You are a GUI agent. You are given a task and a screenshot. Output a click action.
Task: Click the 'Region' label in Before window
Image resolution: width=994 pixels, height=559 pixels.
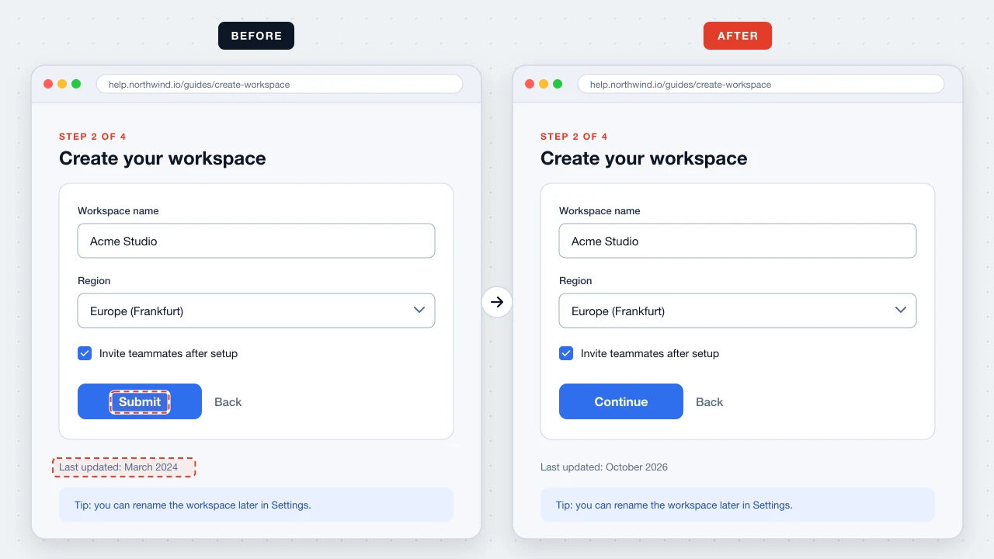coord(94,281)
